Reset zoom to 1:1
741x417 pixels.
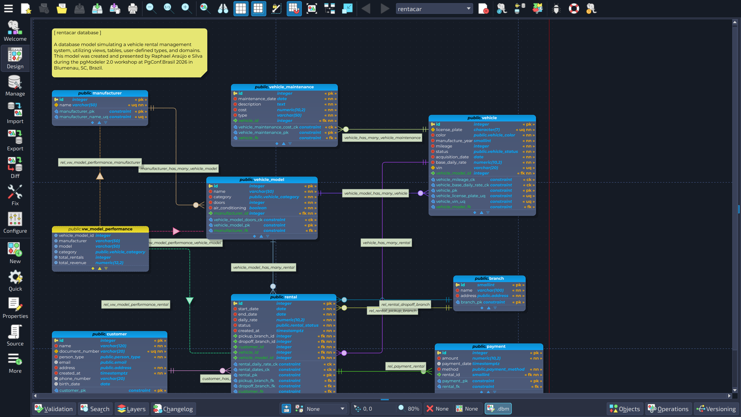169,9
